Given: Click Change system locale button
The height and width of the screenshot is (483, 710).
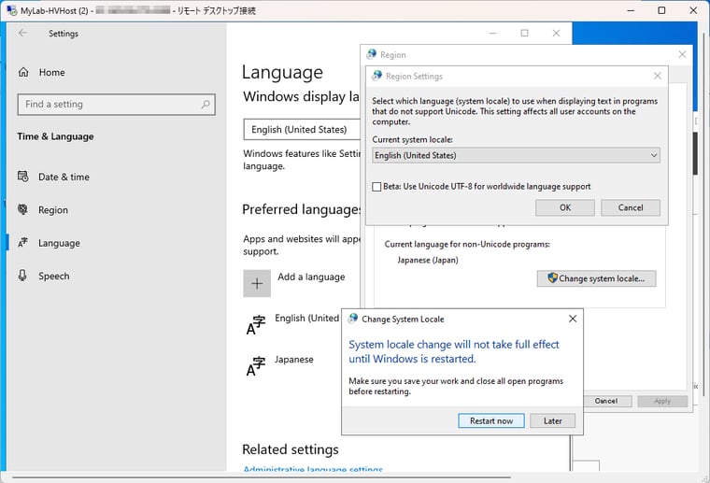Looking at the screenshot, I should (596, 278).
